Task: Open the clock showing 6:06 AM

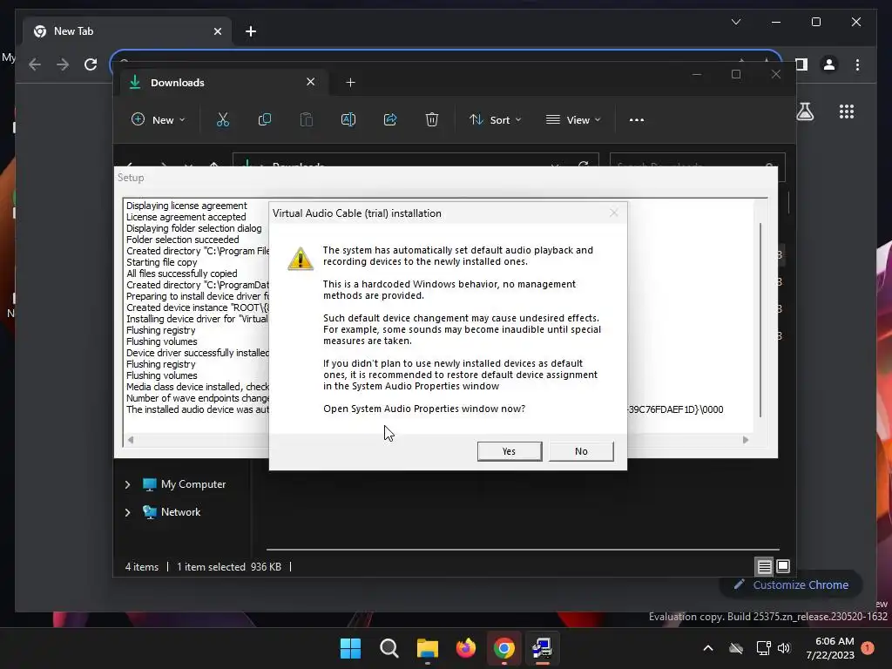Action: tap(830, 648)
